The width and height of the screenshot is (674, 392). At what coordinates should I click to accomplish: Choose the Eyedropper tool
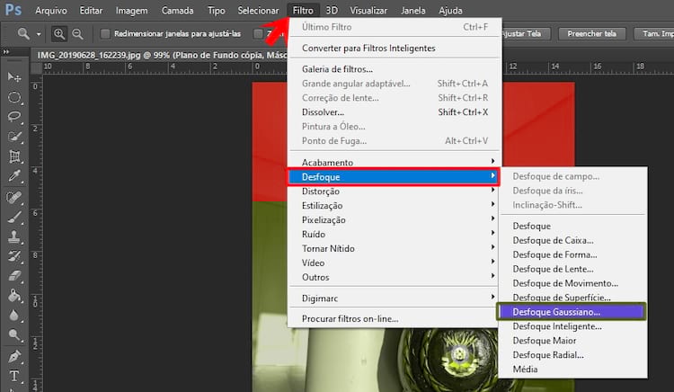point(14,176)
